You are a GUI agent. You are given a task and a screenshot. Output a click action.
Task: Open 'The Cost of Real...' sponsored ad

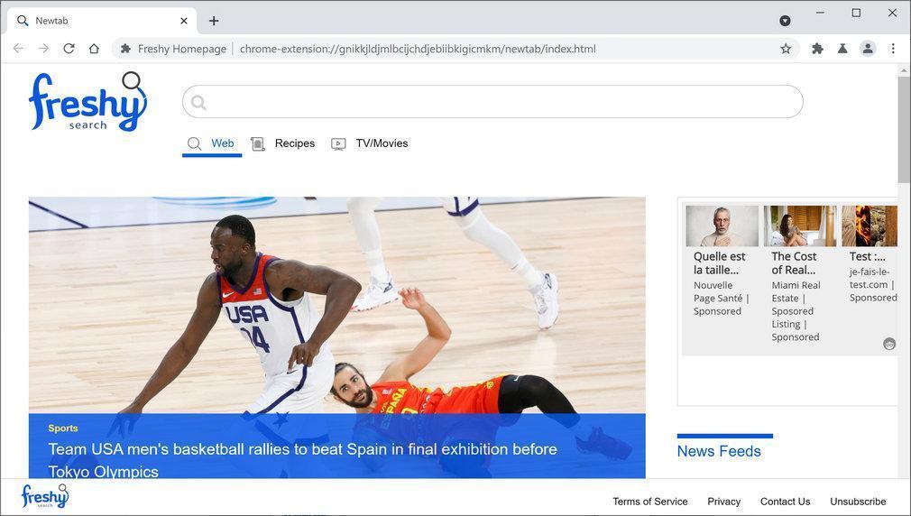click(795, 263)
